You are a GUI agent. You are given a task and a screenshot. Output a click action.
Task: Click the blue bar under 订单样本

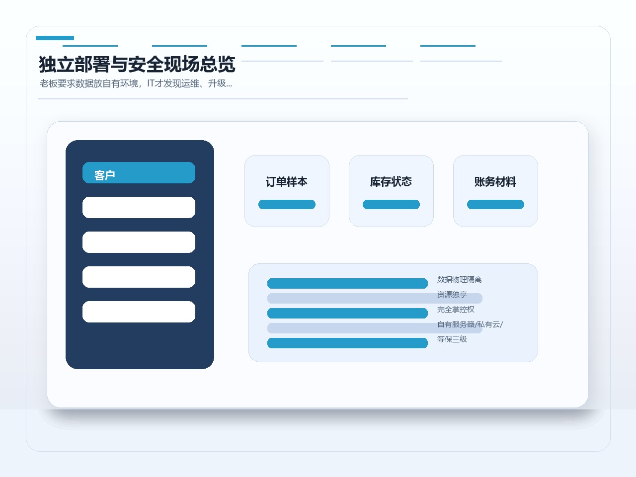[287, 204]
